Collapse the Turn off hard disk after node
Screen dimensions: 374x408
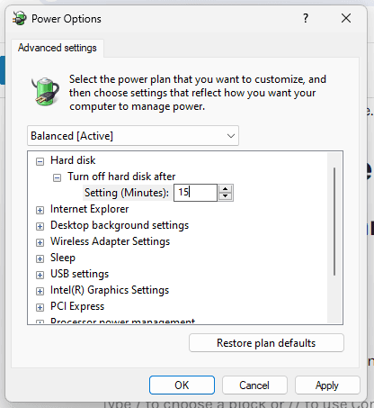pos(57,177)
